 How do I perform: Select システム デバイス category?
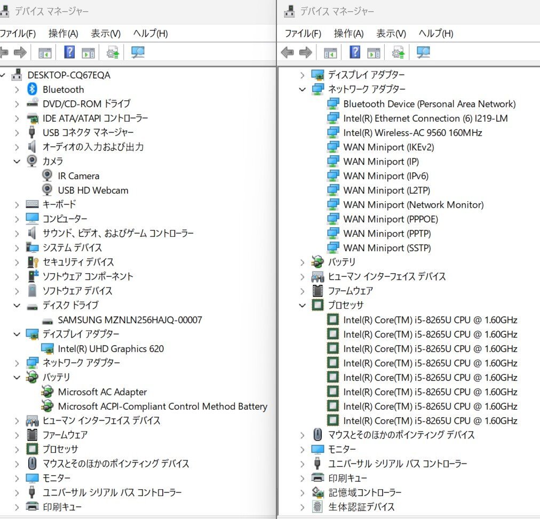[x=72, y=247]
